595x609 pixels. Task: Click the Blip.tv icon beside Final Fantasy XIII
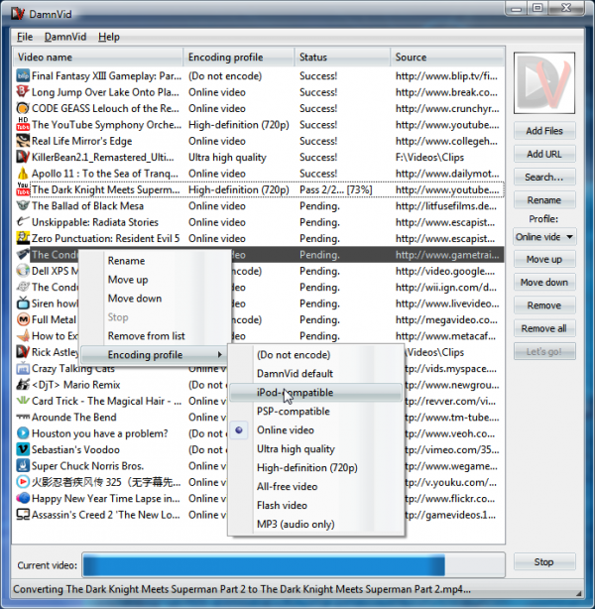click(x=23, y=75)
